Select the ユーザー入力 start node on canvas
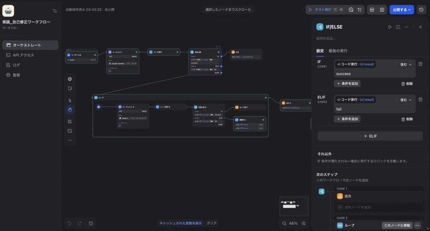430x231 pixels. point(81,57)
